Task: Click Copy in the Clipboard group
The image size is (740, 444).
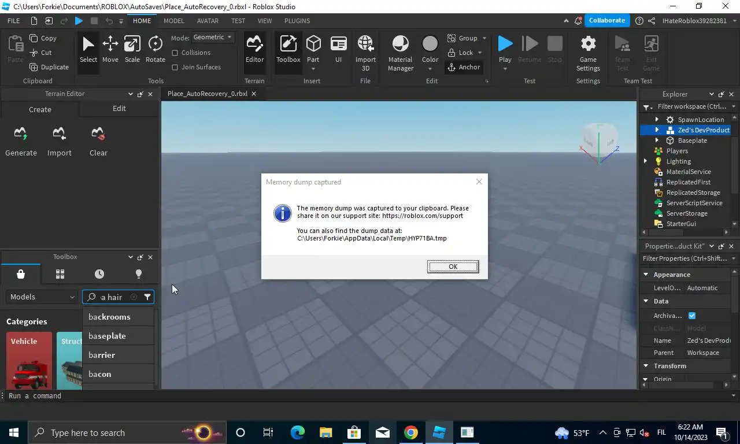Action: [x=43, y=38]
